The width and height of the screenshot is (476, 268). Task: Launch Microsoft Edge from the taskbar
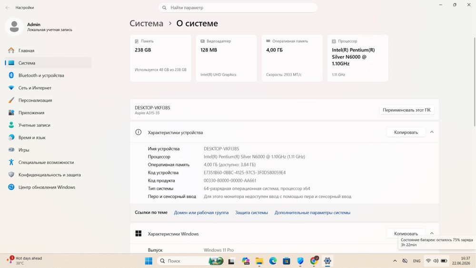click(273, 261)
